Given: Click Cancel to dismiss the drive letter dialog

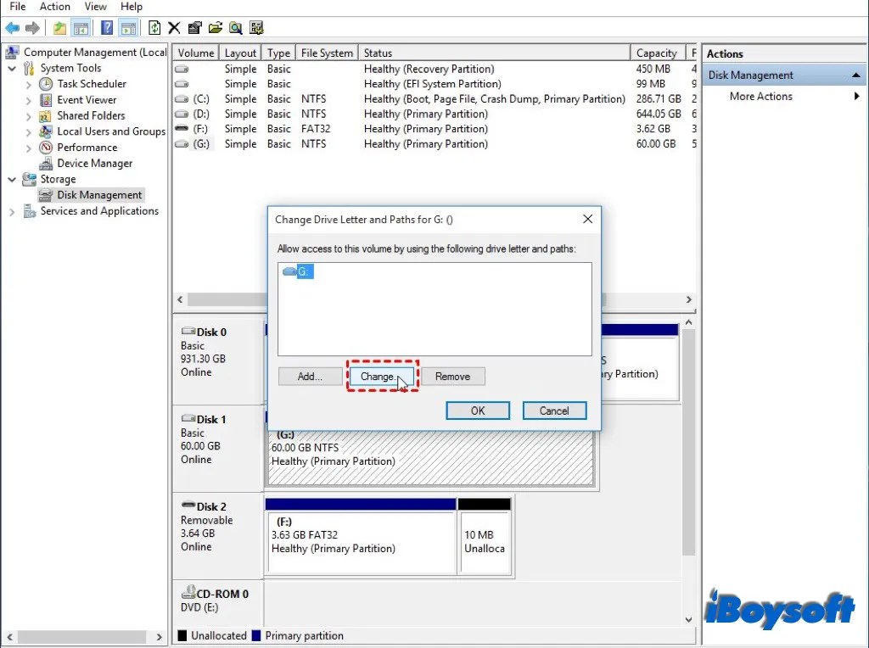Looking at the screenshot, I should click(554, 411).
